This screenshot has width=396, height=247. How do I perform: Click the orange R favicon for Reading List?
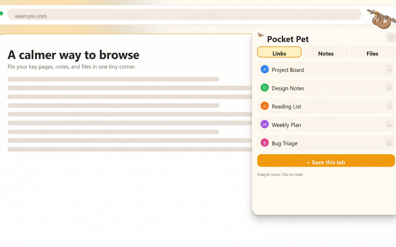coord(265,106)
